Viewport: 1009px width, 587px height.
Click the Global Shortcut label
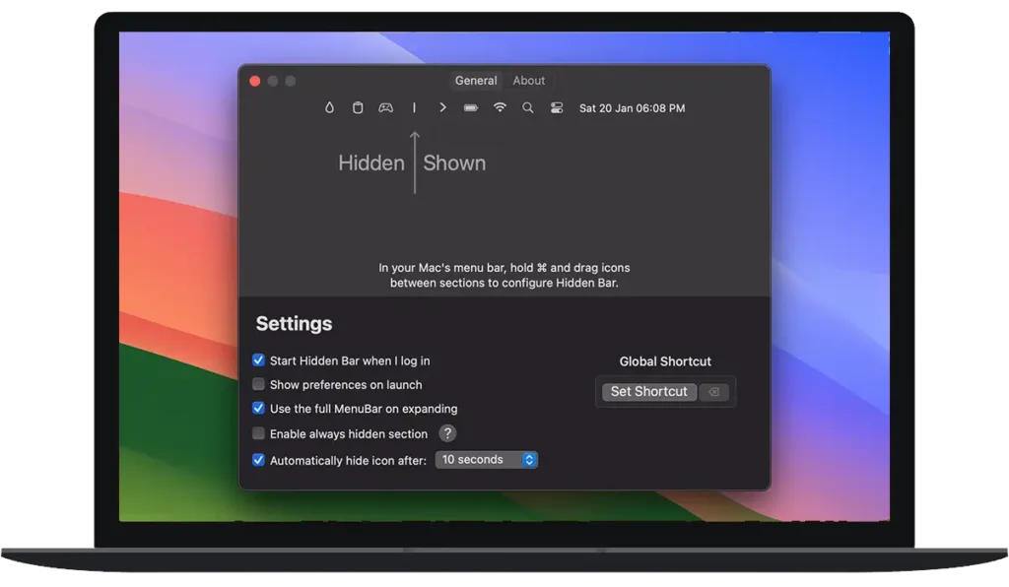(x=665, y=361)
